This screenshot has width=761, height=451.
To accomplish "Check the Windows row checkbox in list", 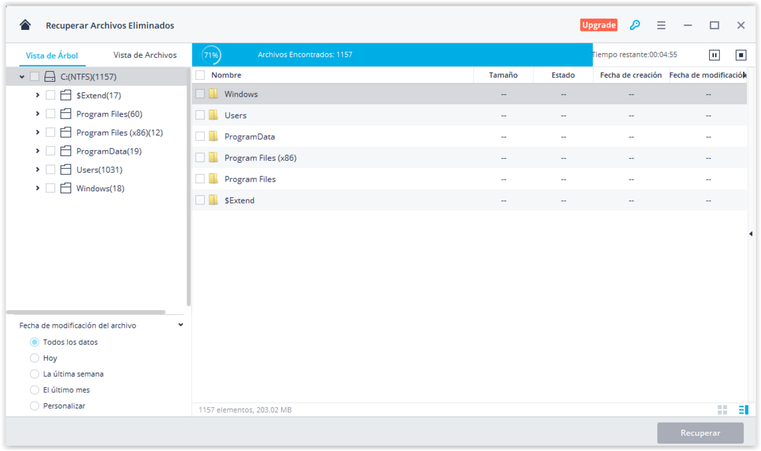I will point(200,94).
